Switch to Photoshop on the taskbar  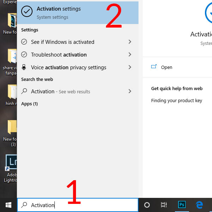coord(182,205)
